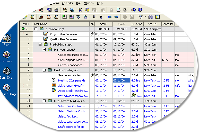Open the filter dropdown arrow
This screenshot has width=200, height=136.
[145, 17]
